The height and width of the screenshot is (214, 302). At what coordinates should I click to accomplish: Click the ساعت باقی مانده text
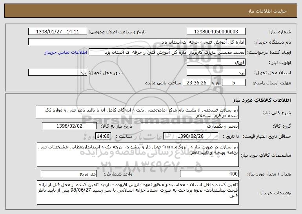[163, 83]
